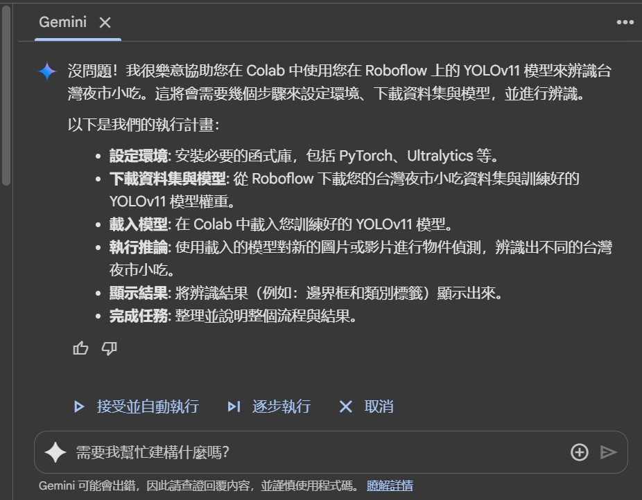Open the three-dot more options menu
Image resolution: width=642 pixels, height=500 pixels.
tap(625, 22)
